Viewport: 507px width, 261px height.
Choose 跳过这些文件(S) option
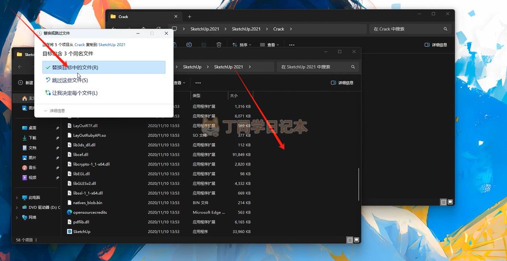pos(70,80)
